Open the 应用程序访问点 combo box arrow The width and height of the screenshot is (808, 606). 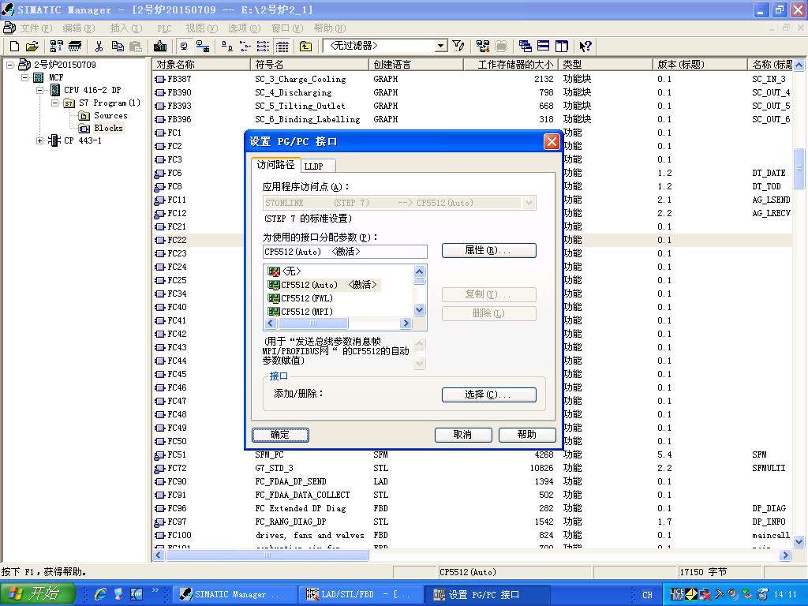[x=529, y=203]
